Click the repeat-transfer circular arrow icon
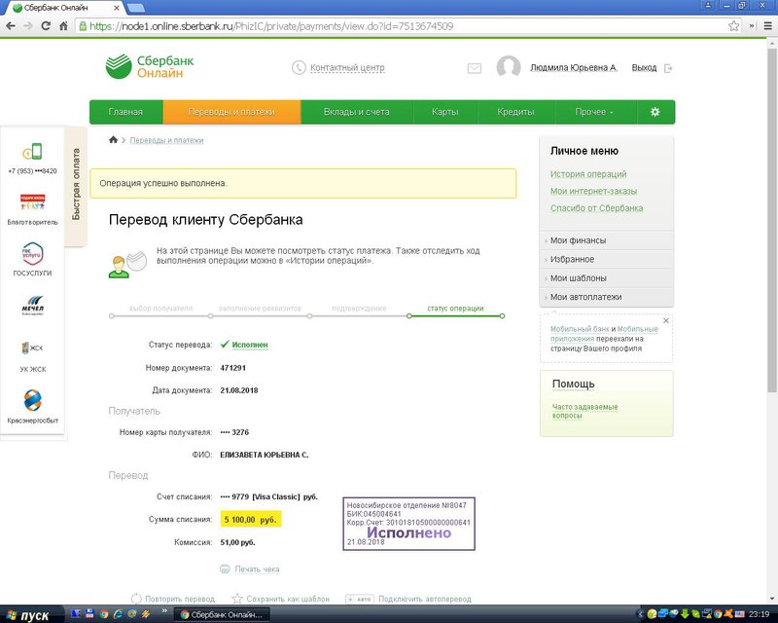Screen dimensions: 778x623 [136, 599]
